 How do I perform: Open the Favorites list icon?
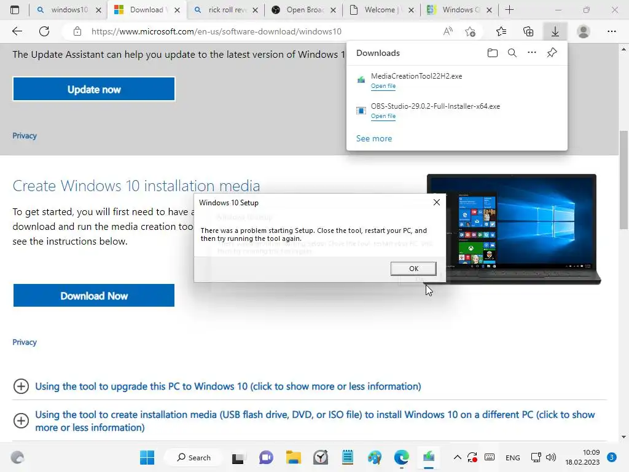click(x=501, y=31)
